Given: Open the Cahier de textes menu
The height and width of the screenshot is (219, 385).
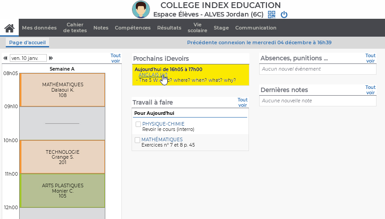Looking at the screenshot, I should coord(75,28).
